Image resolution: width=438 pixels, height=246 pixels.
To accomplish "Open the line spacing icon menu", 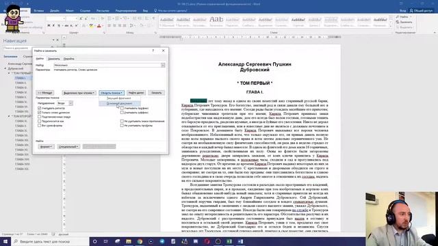I will pyautogui.click(x=132, y=26).
